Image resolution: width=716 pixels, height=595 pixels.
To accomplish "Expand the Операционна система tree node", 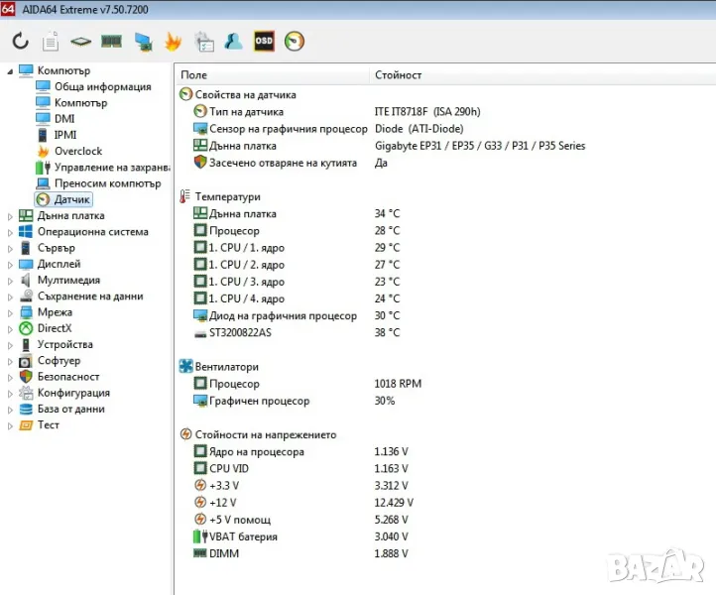I will pos(11,232).
